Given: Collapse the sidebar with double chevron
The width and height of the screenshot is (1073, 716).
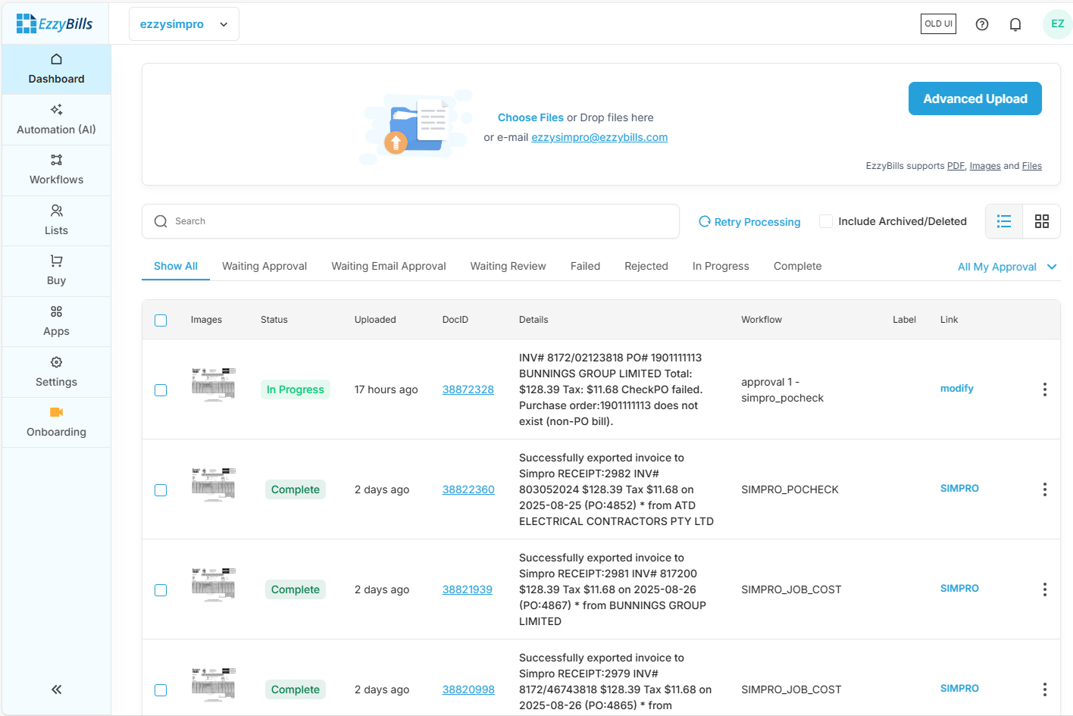Looking at the screenshot, I should [x=56, y=689].
